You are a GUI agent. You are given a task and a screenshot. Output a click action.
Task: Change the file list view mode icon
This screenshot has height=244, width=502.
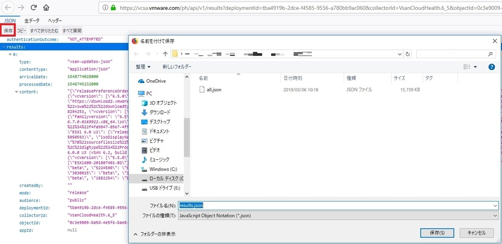pos(467,67)
